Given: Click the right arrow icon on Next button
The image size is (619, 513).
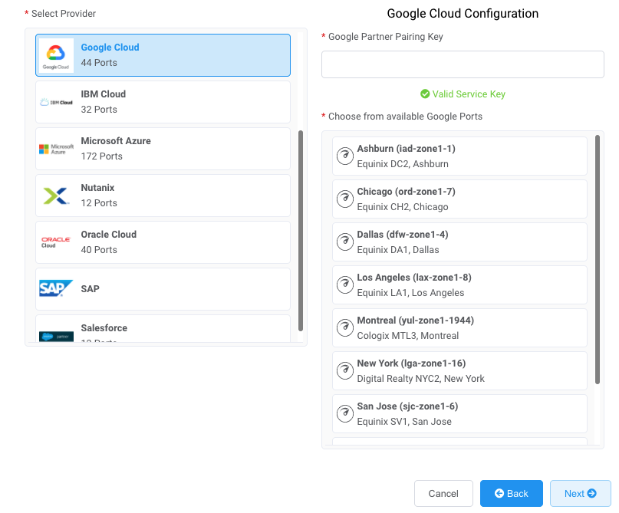Looking at the screenshot, I should 591,493.
